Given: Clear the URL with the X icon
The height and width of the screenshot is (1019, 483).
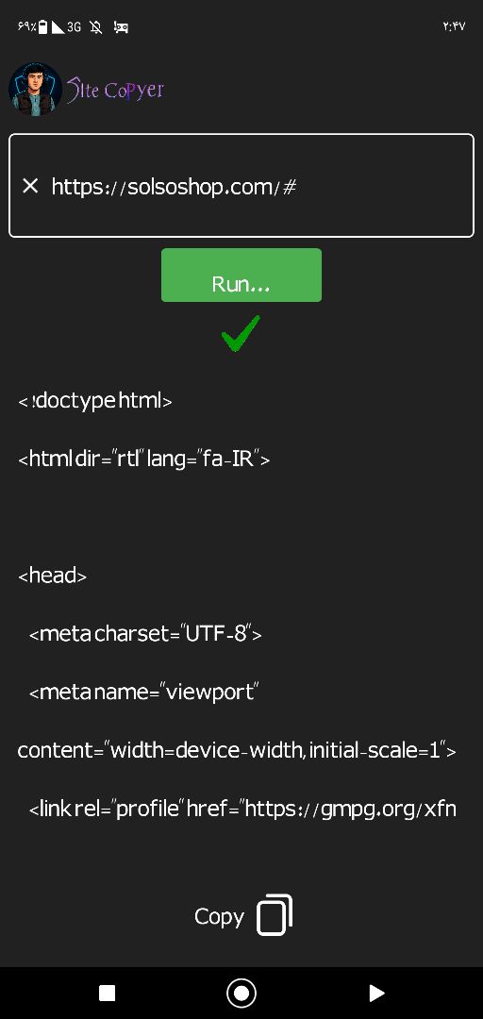Looking at the screenshot, I should pos(30,186).
